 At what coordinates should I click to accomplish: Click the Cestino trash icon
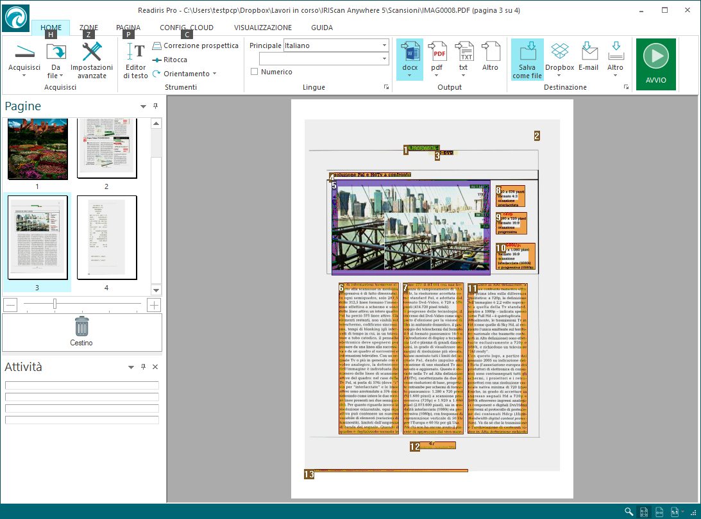[81, 327]
